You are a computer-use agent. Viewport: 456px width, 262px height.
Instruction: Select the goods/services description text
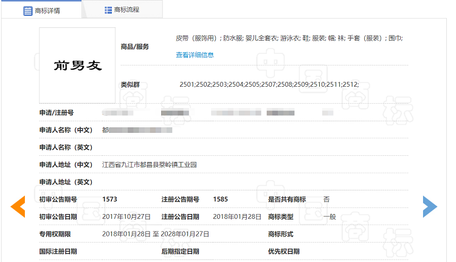(289, 38)
